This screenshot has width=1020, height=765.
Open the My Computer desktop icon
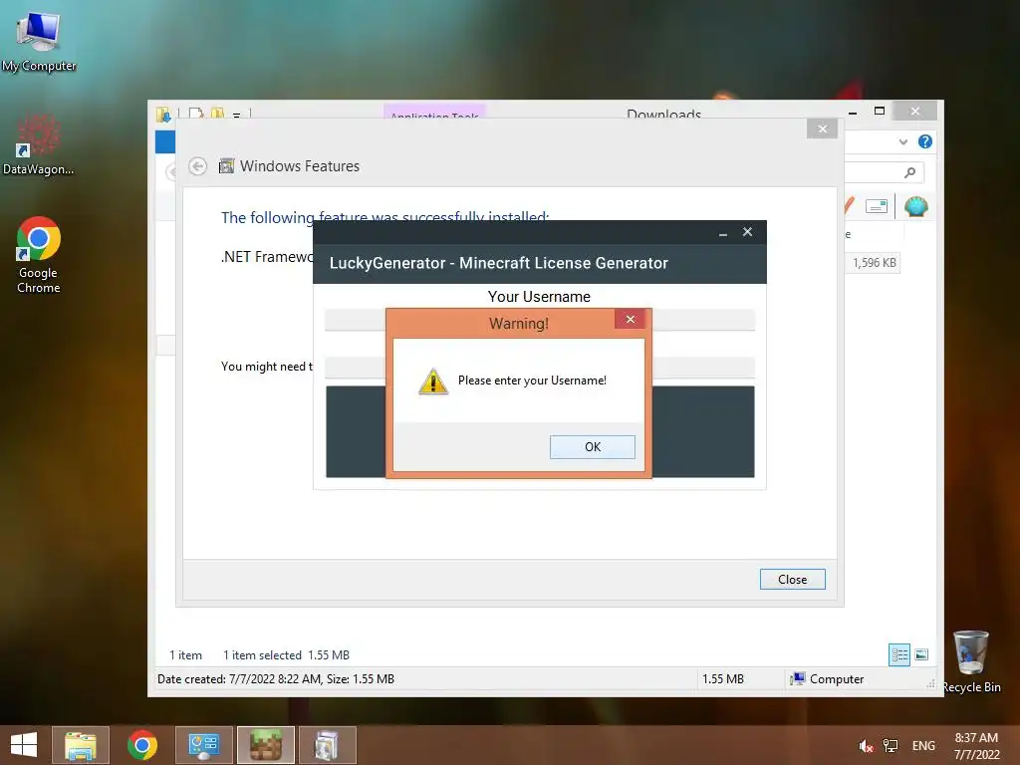[x=39, y=42]
